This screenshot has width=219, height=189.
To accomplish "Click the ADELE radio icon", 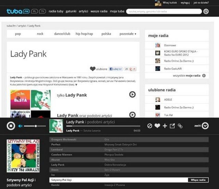I will click(x=158, y=99).
